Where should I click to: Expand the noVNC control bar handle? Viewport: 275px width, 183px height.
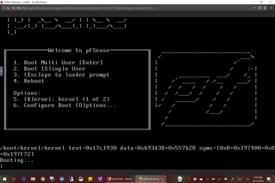1,71
